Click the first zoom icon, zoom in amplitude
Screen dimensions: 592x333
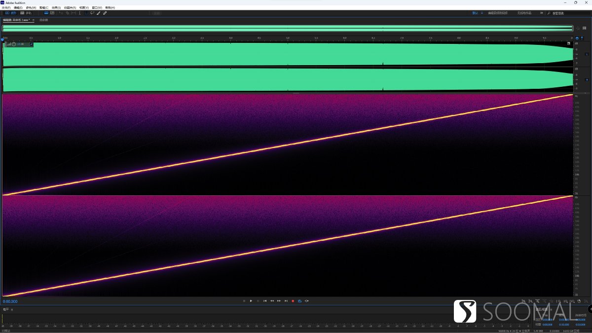click(x=523, y=301)
